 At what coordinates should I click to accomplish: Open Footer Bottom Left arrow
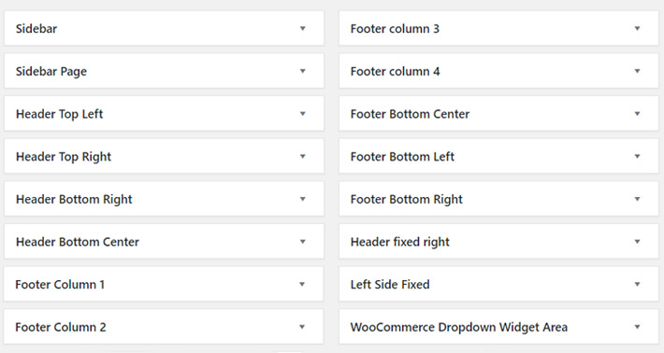(637, 156)
